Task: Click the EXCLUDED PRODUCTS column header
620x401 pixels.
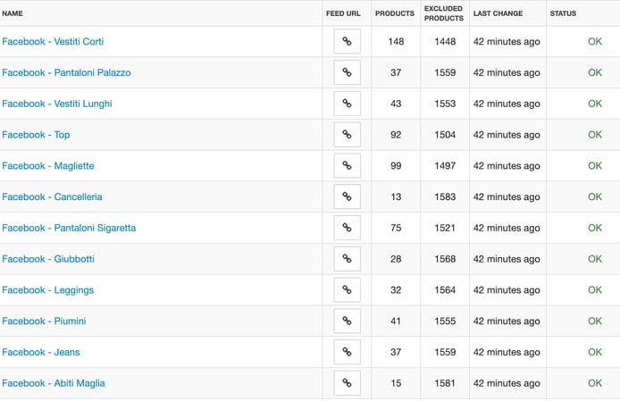Action: point(444,13)
